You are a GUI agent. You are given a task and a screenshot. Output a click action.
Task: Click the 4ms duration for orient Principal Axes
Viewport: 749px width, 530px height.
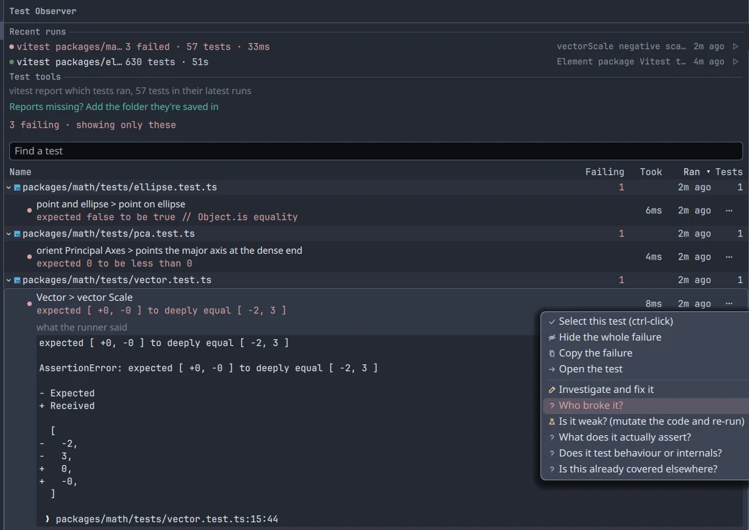click(654, 257)
